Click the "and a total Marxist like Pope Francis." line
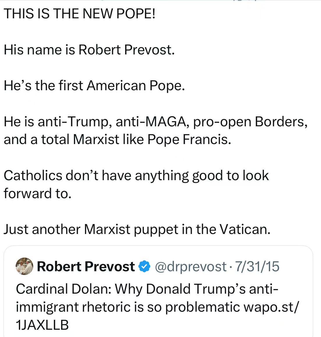This screenshot has width=321, height=337. (x=117, y=139)
